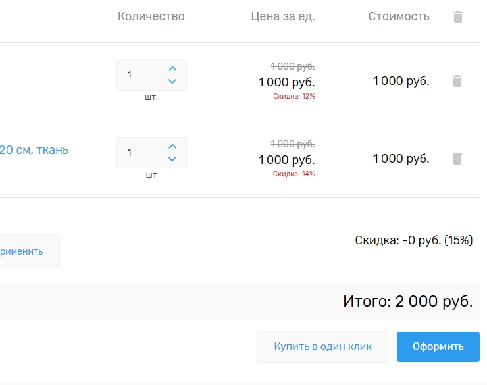Click the "Цена за ед." column header
This screenshot has width=487, height=385.
(283, 16)
